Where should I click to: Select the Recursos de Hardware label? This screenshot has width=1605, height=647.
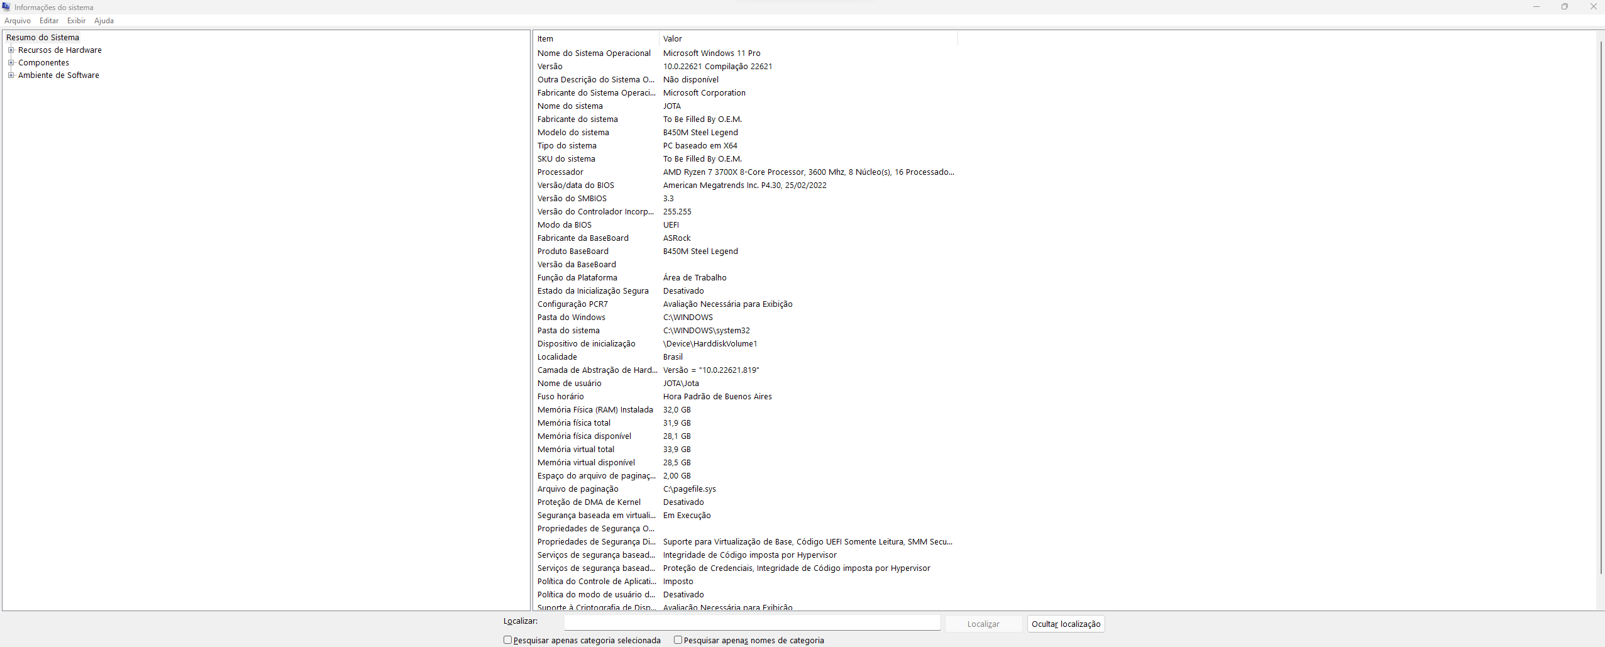pyautogui.click(x=60, y=50)
